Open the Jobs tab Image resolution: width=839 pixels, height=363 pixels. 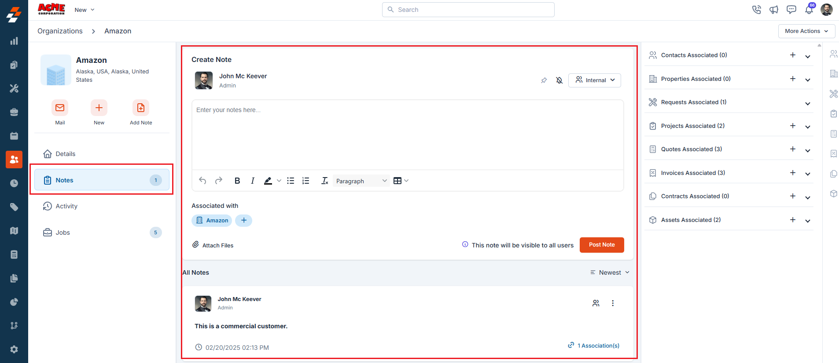point(102,232)
